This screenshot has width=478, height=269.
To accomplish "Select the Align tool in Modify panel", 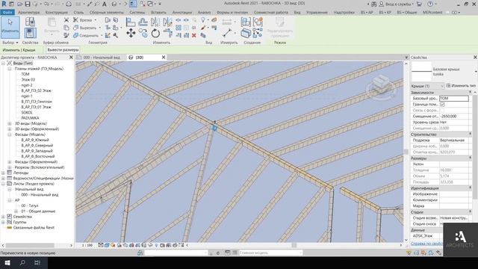I will pos(131,22).
